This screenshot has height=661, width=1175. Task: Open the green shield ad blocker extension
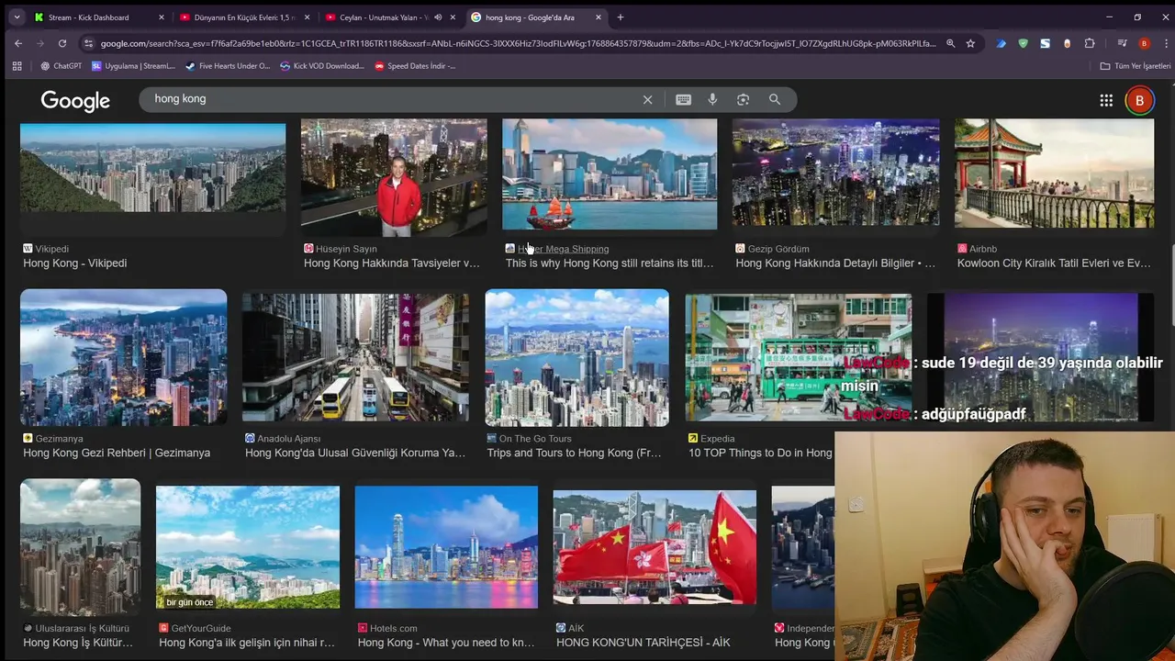click(x=1023, y=43)
